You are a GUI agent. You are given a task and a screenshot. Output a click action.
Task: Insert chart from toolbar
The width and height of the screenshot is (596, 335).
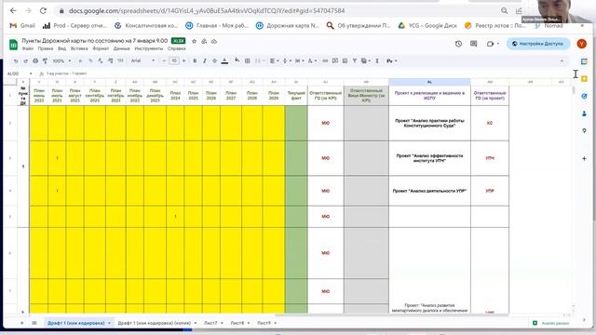(x=345, y=60)
